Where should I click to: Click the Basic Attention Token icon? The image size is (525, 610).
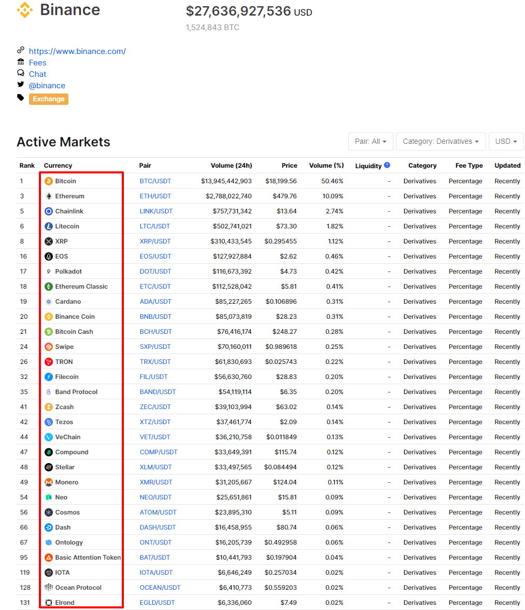[x=49, y=558]
